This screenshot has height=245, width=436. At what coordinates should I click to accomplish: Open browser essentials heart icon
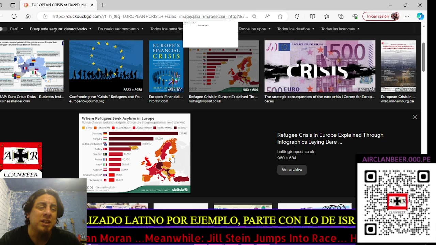[x=355, y=16]
